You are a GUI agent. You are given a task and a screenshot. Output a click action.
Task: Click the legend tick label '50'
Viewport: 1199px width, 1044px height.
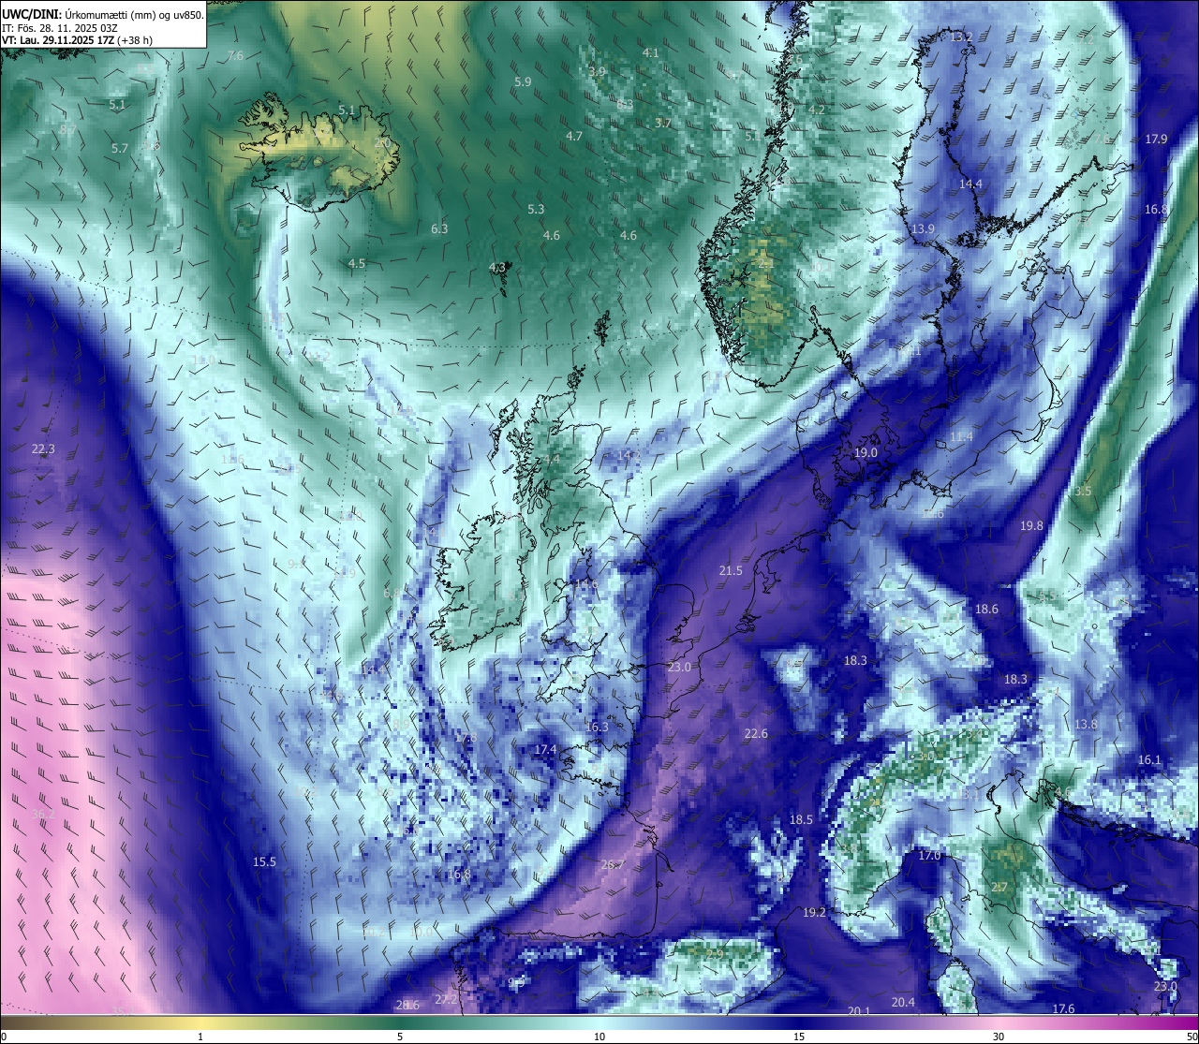click(1192, 1037)
